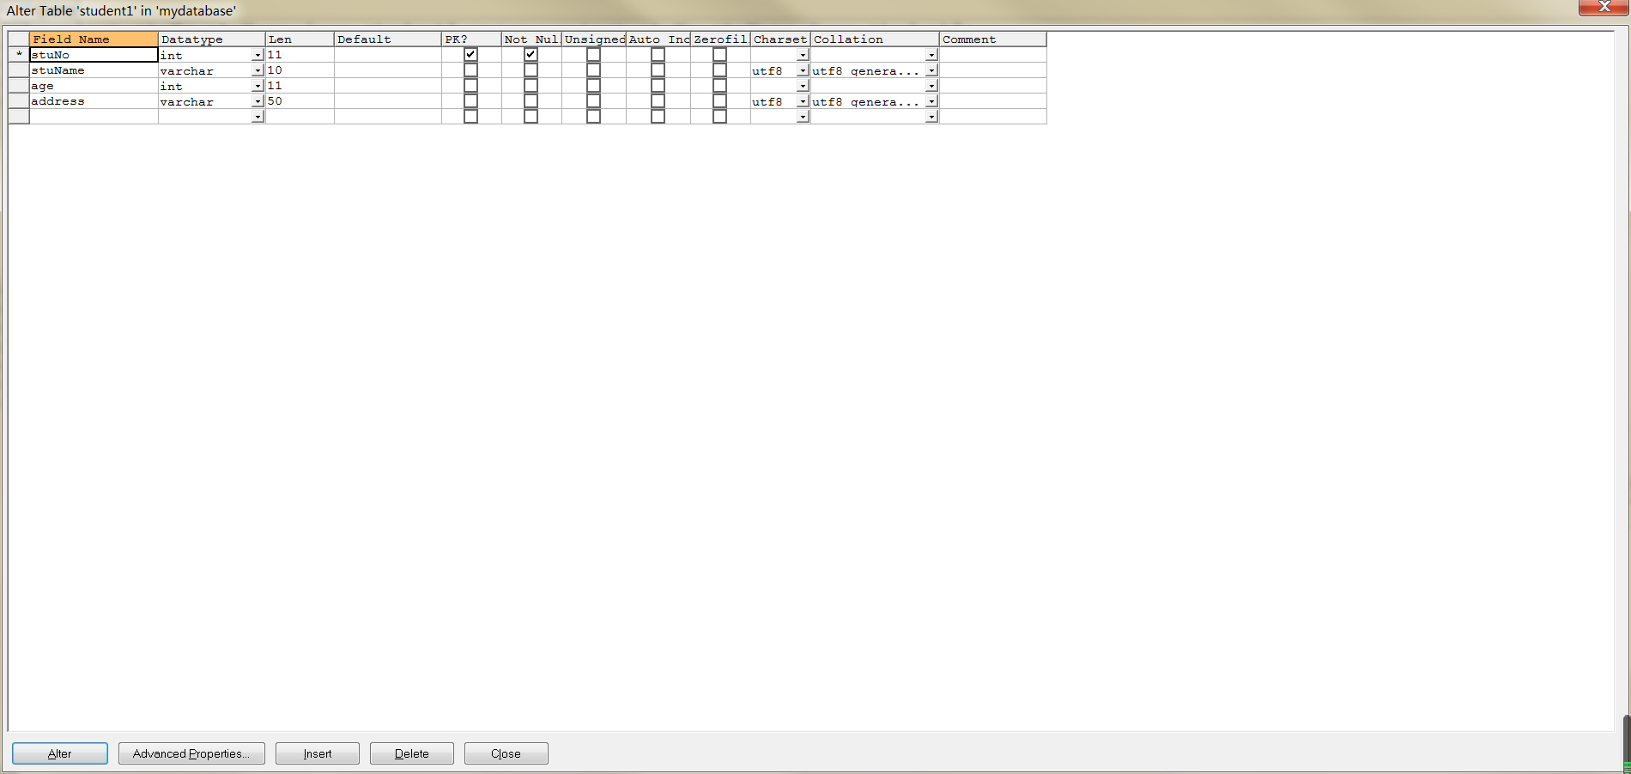The image size is (1631, 774).
Task: Open the Charset dropdown for stuName row
Action: [x=802, y=70]
